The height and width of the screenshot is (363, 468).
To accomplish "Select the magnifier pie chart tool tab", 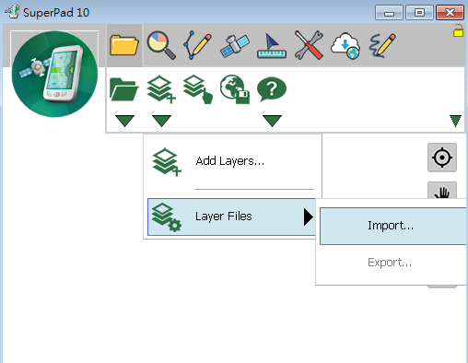I will (x=161, y=45).
